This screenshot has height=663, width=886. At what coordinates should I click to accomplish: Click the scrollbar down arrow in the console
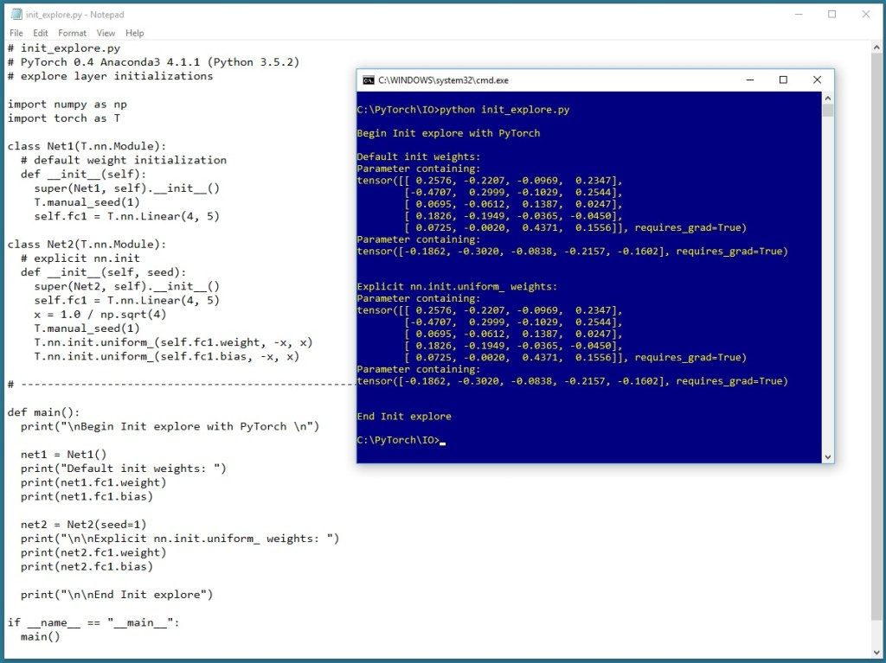coord(826,456)
